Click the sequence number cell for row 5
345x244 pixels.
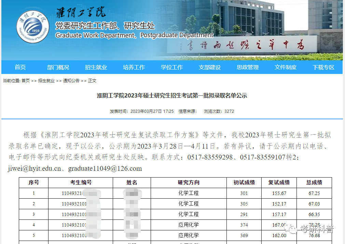34,235
